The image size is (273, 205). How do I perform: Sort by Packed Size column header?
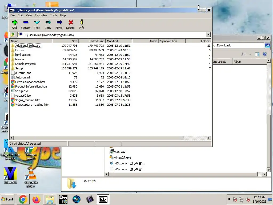click(92, 41)
